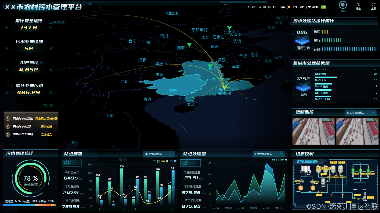380x213 pixels.
Task: Toggle 月 legend in 站点处理量 chart
Action: tap(284, 160)
